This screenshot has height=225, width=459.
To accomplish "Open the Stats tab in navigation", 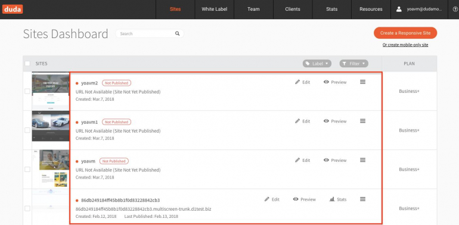I will (x=331, y=10).
